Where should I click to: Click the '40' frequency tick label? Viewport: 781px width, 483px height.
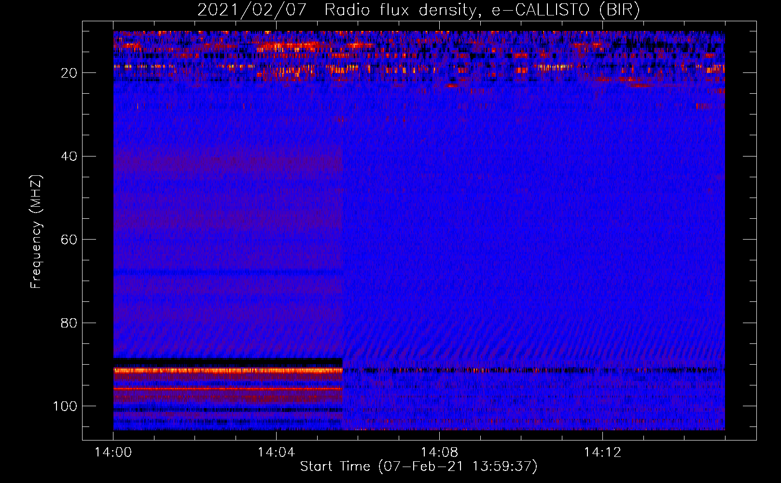[70, 156]
